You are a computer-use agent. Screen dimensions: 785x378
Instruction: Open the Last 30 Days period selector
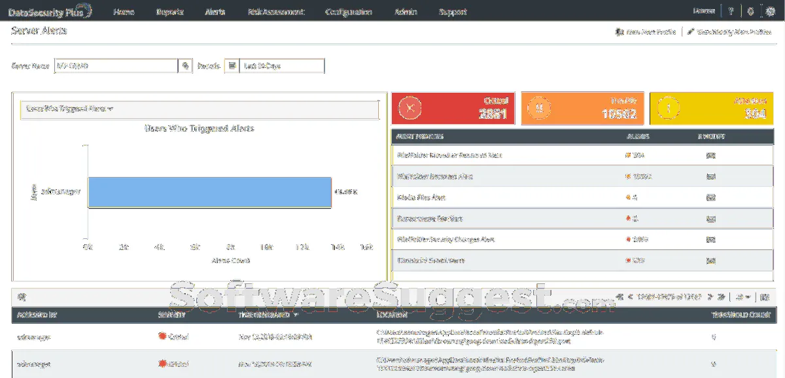pyautogui.click(x=281, y=66)
